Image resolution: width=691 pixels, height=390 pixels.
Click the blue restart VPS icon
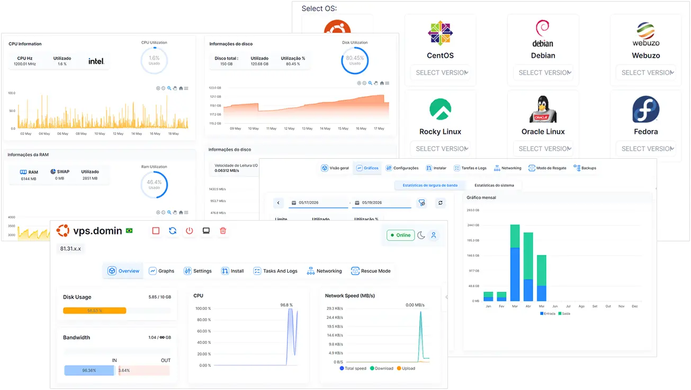coord(173,231)
